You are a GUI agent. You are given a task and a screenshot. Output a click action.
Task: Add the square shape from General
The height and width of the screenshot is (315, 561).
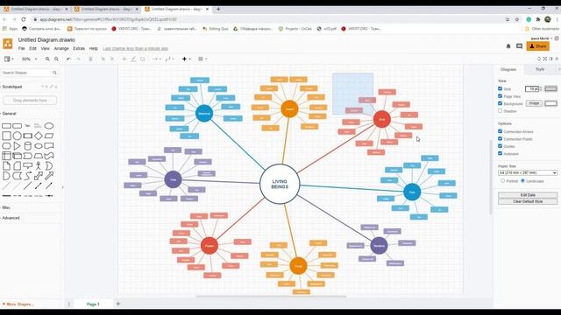pos(6,136)
